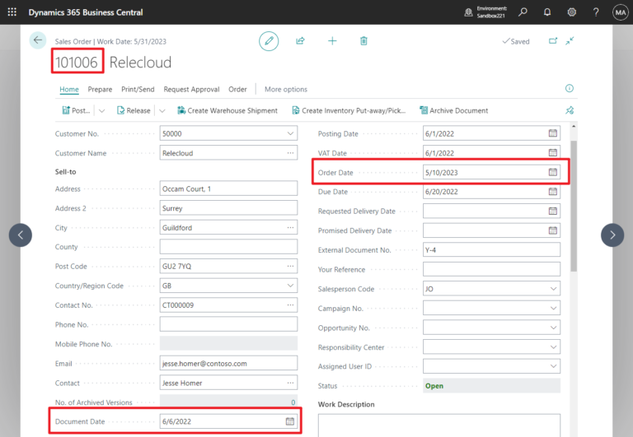Screen dimensions: 633x437
Task: Click the pencil edit icon
Action: tap(269, 41)
